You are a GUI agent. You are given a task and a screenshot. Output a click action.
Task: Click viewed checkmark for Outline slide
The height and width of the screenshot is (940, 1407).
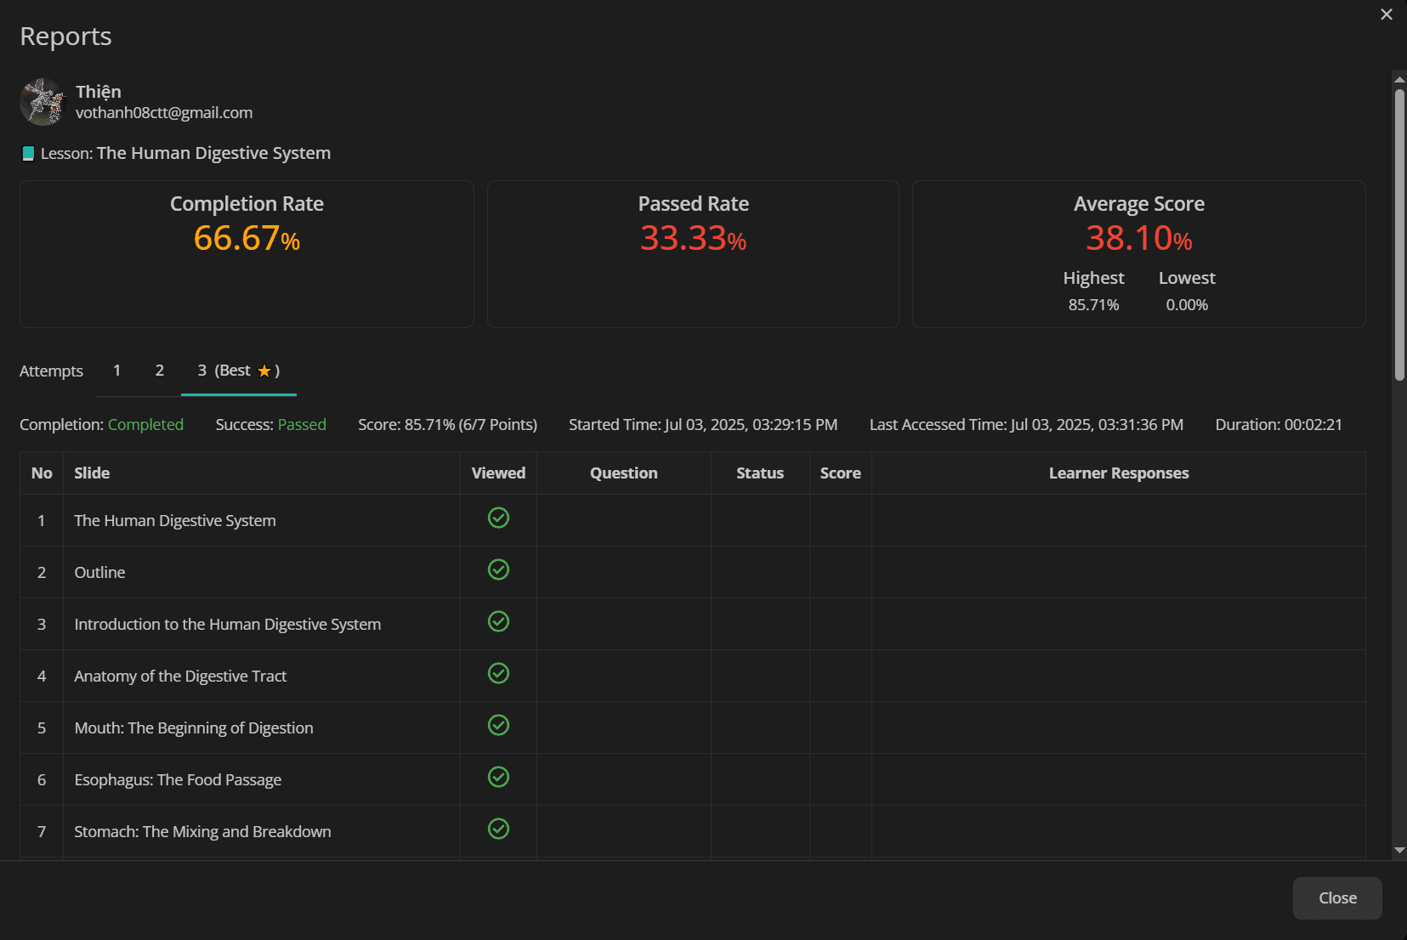tap(498, 569)
